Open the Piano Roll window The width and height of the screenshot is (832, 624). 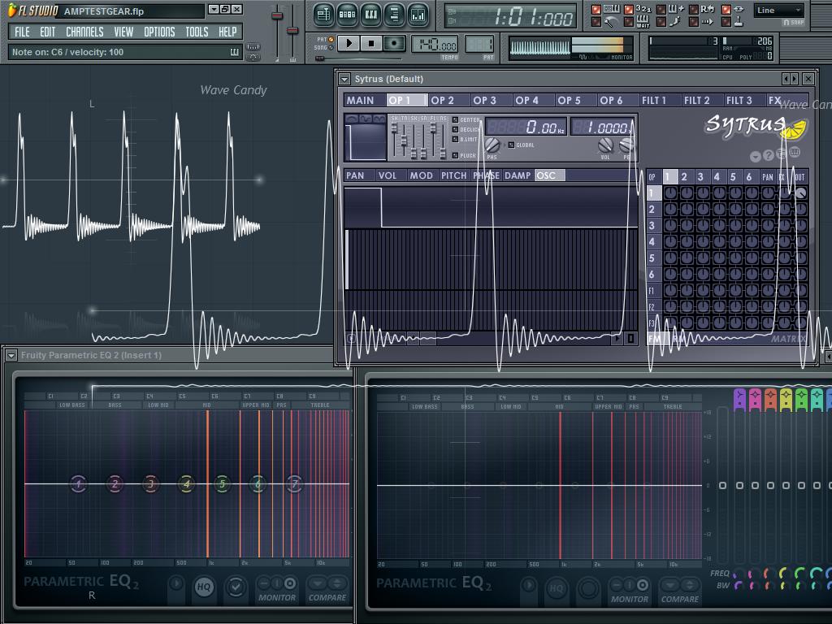(x=370, y=15)
